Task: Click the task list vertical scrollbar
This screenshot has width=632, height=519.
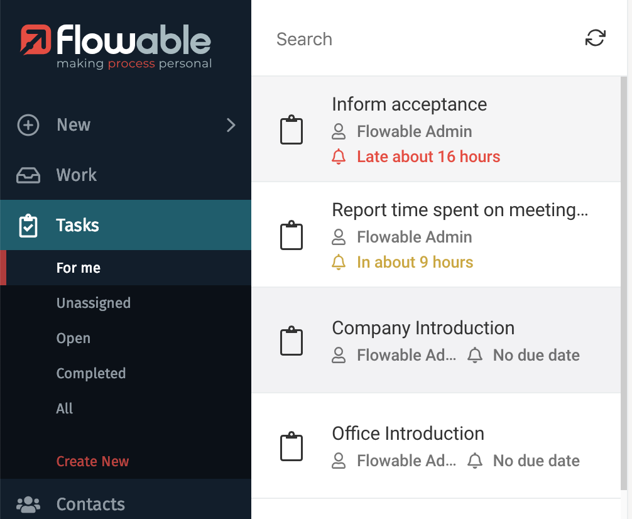Action: (x=623, y=283)
